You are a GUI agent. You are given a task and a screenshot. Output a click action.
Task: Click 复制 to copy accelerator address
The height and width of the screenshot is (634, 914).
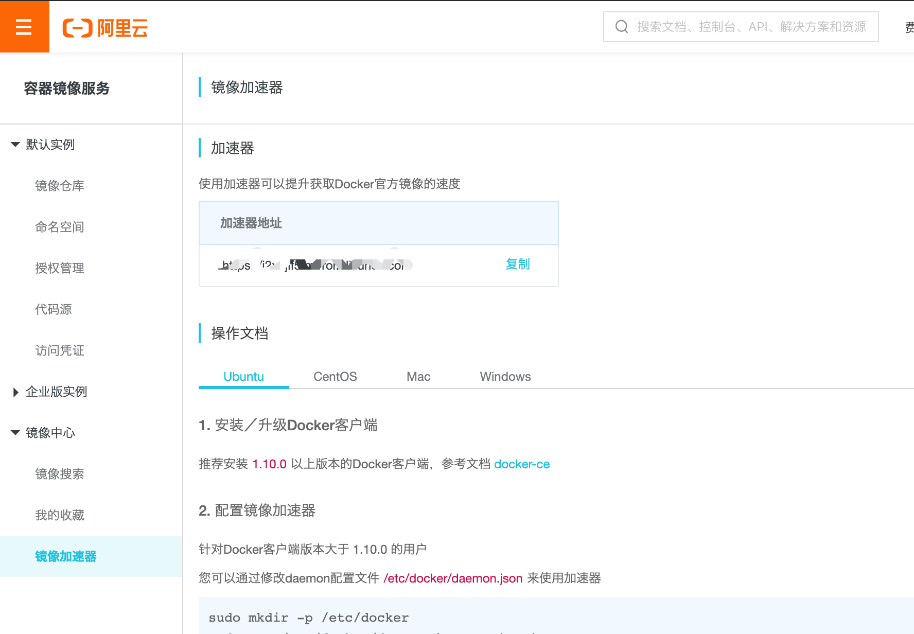pyautogui.click(x=518, y=265)
